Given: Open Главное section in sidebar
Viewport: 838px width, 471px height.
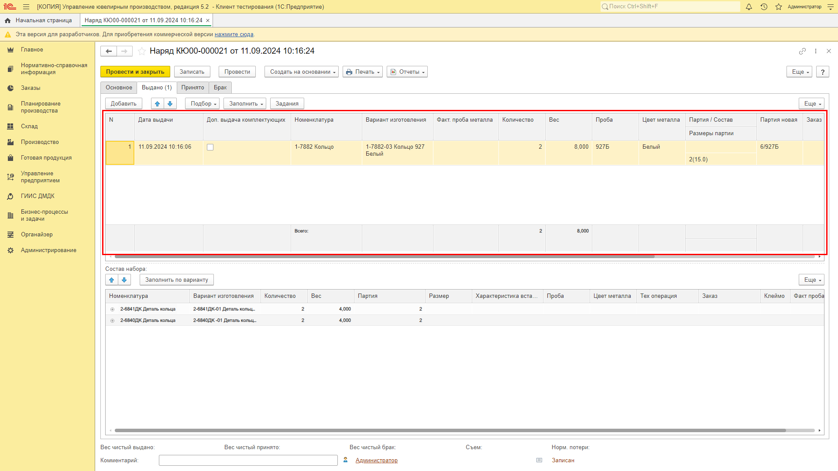Looking at the screenshot, I should point(32,50).
